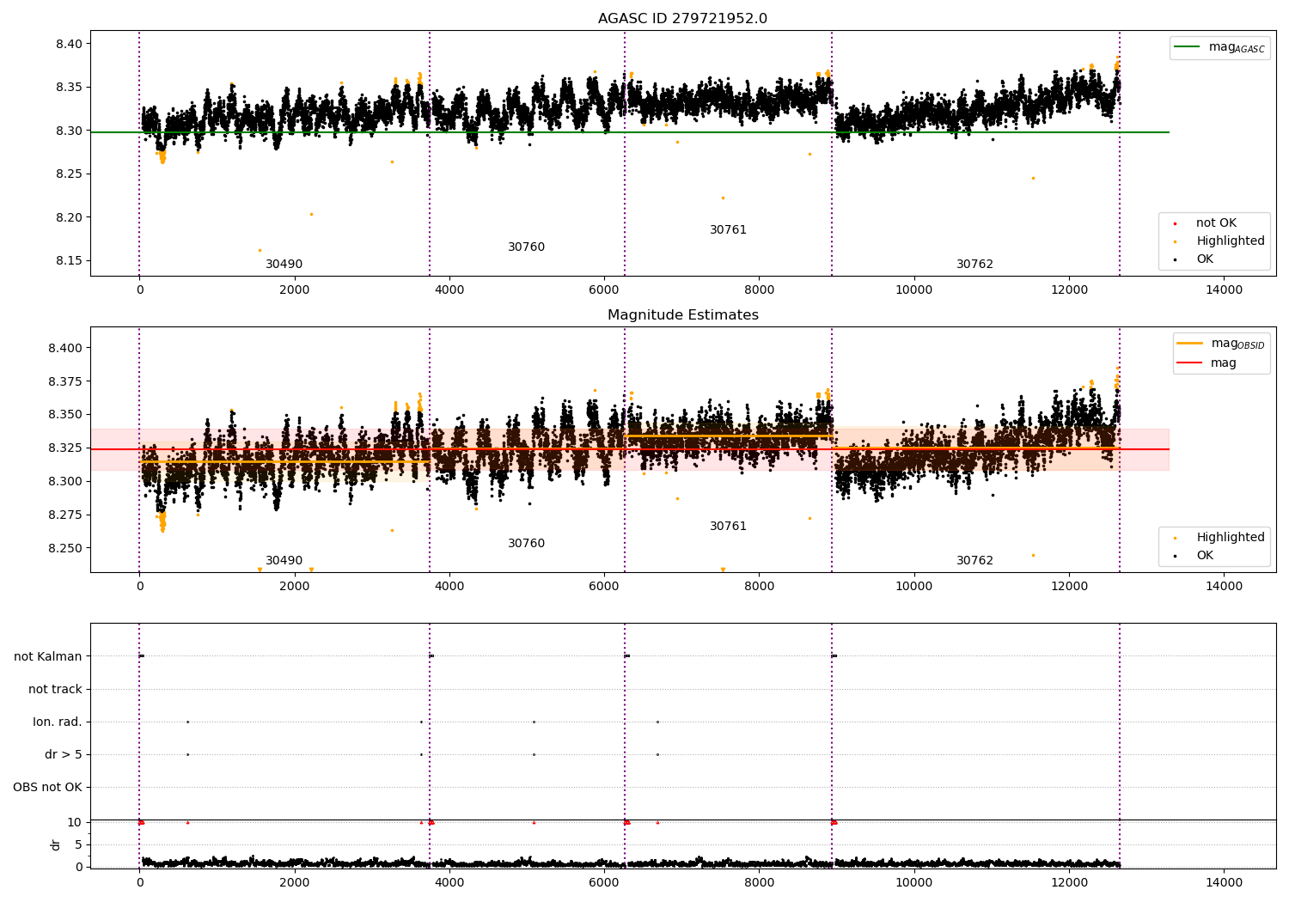Click x-axis tick 6000 under the dr plot

(x=604, y=882)
